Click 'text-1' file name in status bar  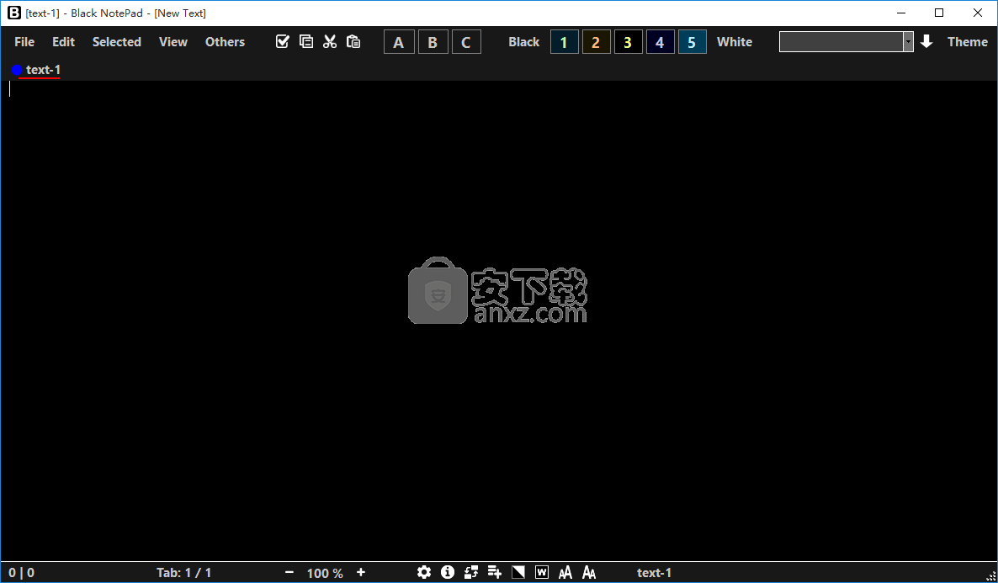pos(655,573)
